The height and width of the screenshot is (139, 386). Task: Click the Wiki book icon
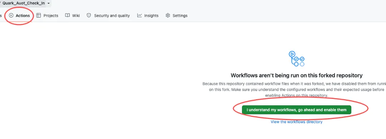(67, 15)
